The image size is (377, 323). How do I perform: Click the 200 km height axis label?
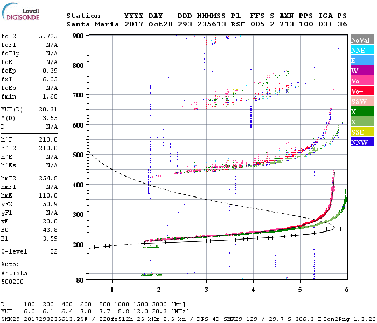(x=78, y=244)
